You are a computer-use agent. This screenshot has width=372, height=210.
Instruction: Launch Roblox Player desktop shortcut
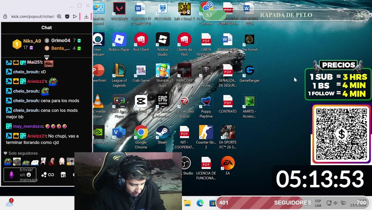[x=119, y=43]
